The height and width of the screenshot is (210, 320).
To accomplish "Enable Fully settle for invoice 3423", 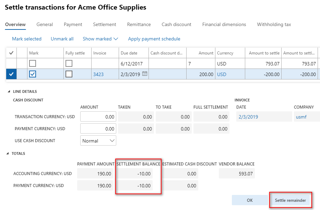I will pyautogui.click(x=69, y=74).
